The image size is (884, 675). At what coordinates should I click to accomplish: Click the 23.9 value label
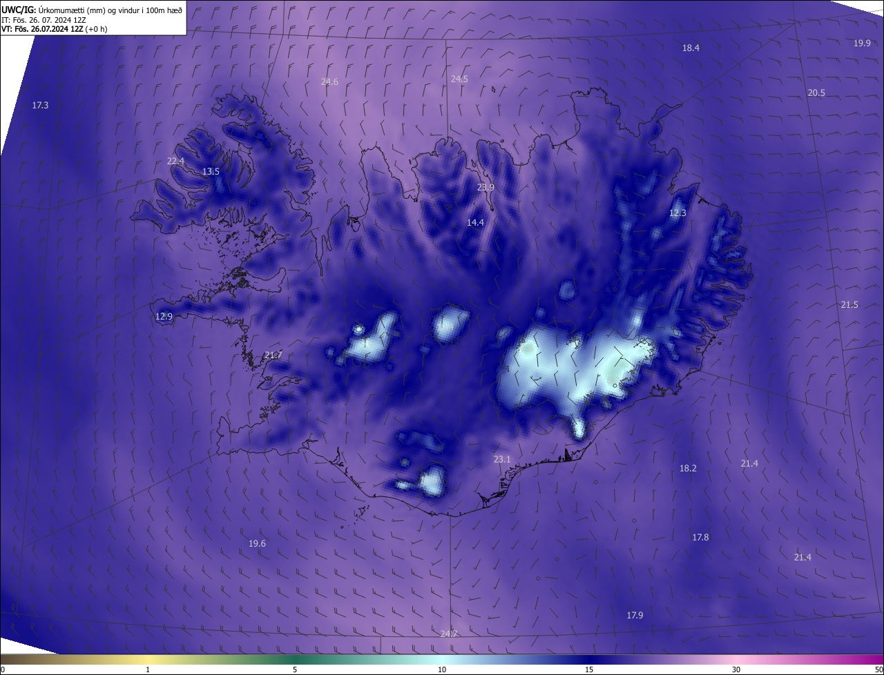click(x=486, y=188)
